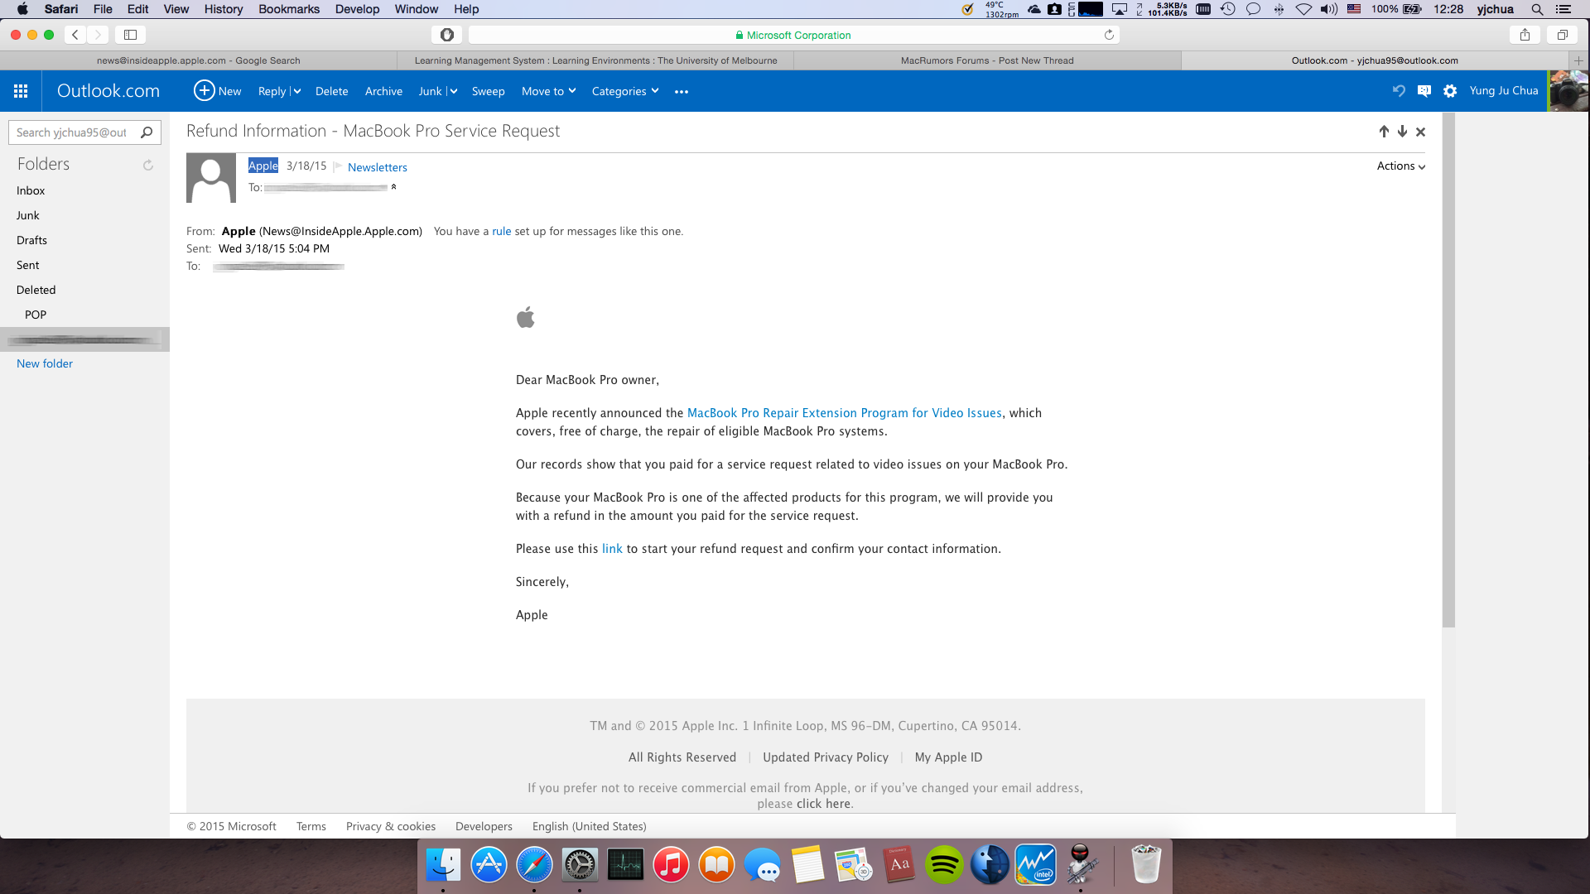Open MacBook Pro Repair Extension Program link
The height and width of the screenshot is (894, 1590).
coord(845,413)
